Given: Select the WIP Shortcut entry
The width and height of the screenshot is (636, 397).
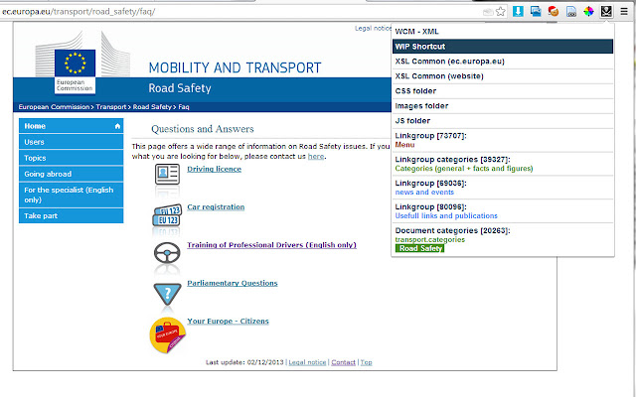Looking at the screenshot, I should tap(503, 47).
